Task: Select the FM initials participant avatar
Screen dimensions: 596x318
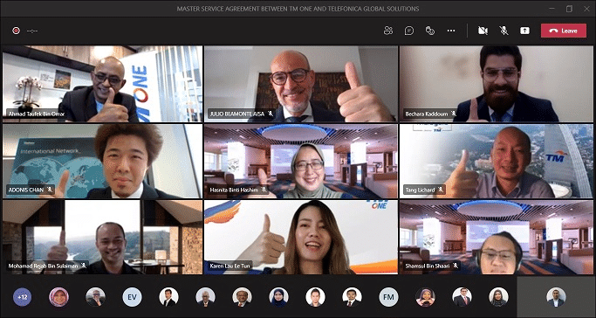Action: [388, 297]
